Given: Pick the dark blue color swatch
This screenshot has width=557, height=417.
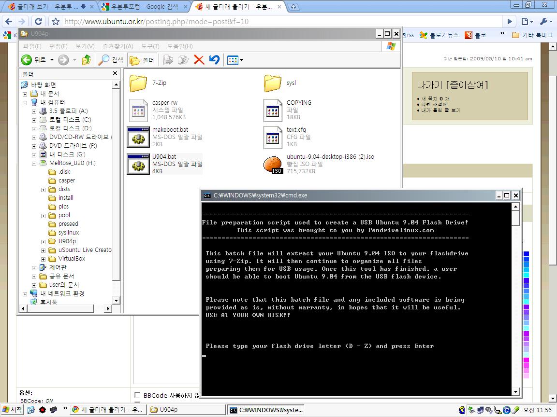Looking at the screenshot, I should (526, 254).
